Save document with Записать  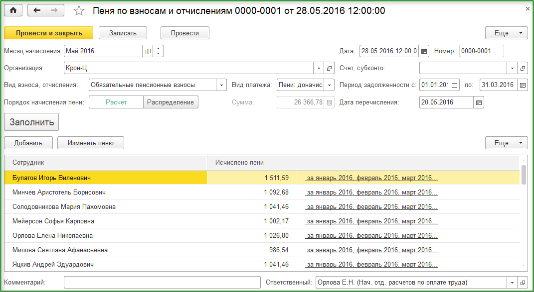pos(123,33)
